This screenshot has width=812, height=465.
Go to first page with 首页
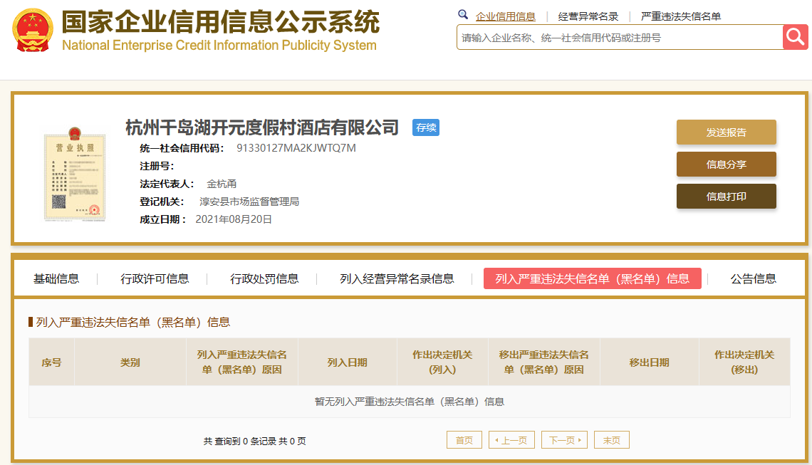(x=464, y=440)
